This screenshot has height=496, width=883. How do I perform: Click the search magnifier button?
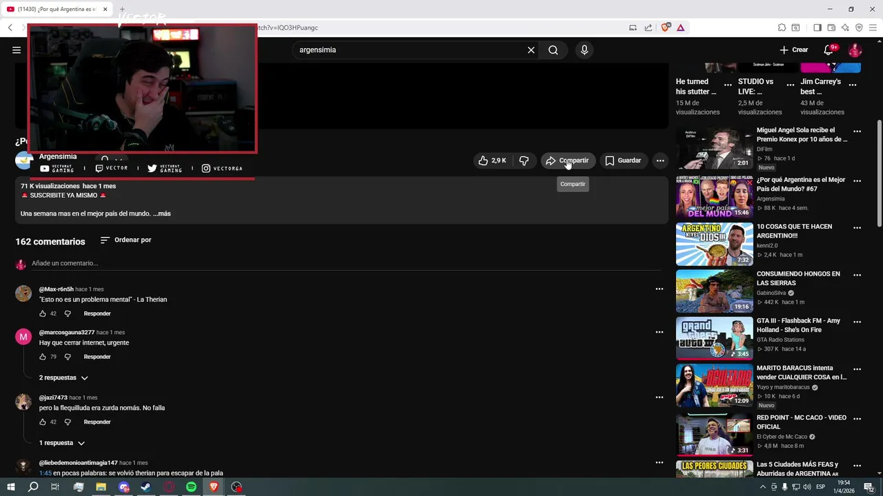pos(553,50)
